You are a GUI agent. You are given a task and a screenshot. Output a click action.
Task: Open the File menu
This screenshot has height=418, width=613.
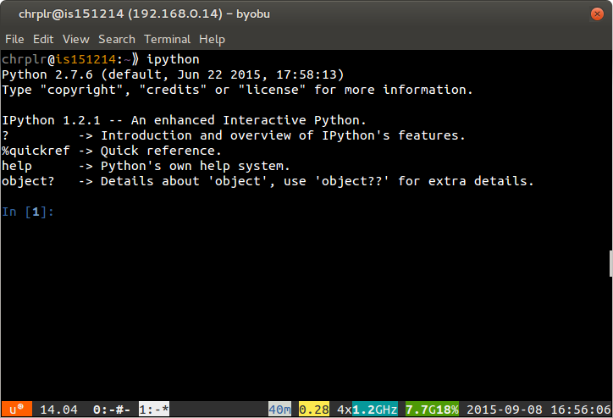click(14, 39)
